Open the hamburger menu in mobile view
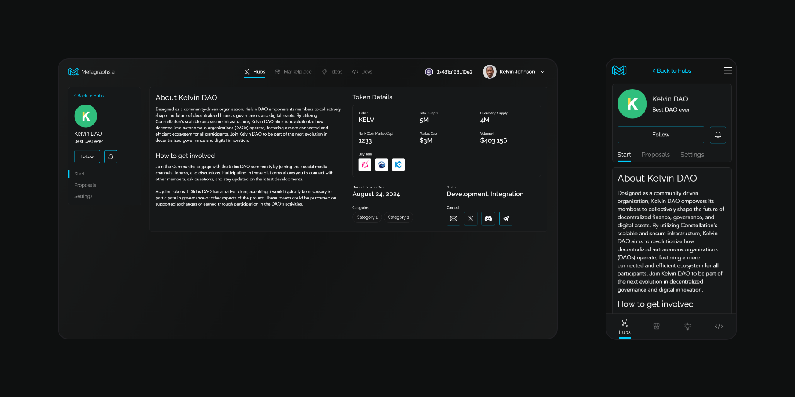795x397 pixels. pyautogui.click(x=728, y=70)
